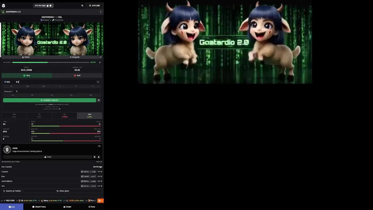The image size is (373, 210).
Task: Open Creator address in explorer (EXP)
Action: click(x=100, y=172)
